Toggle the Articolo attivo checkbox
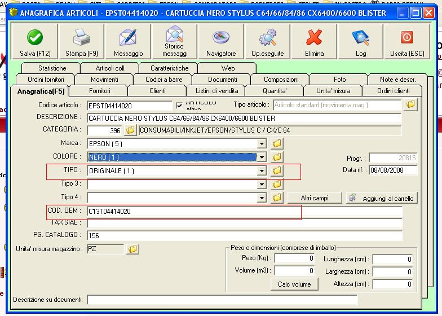Screen dimensions: 442x316 179,106
